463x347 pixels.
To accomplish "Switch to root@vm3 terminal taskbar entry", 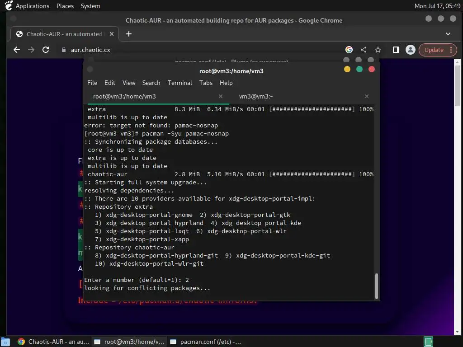I will pos(129,342).
